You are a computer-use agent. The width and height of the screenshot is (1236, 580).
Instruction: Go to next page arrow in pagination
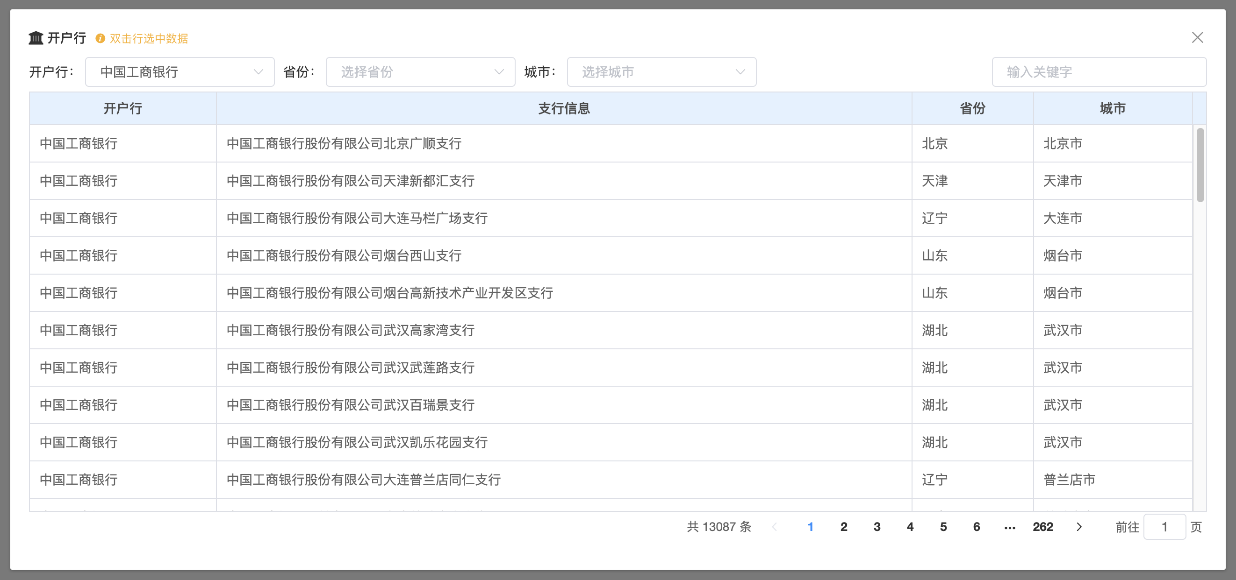[1079, 527]
